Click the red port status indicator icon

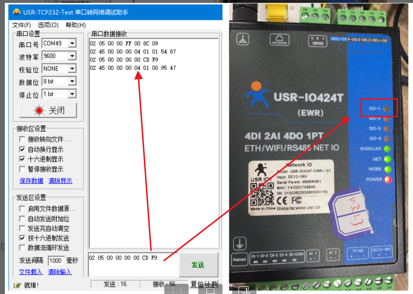point(39,110)
